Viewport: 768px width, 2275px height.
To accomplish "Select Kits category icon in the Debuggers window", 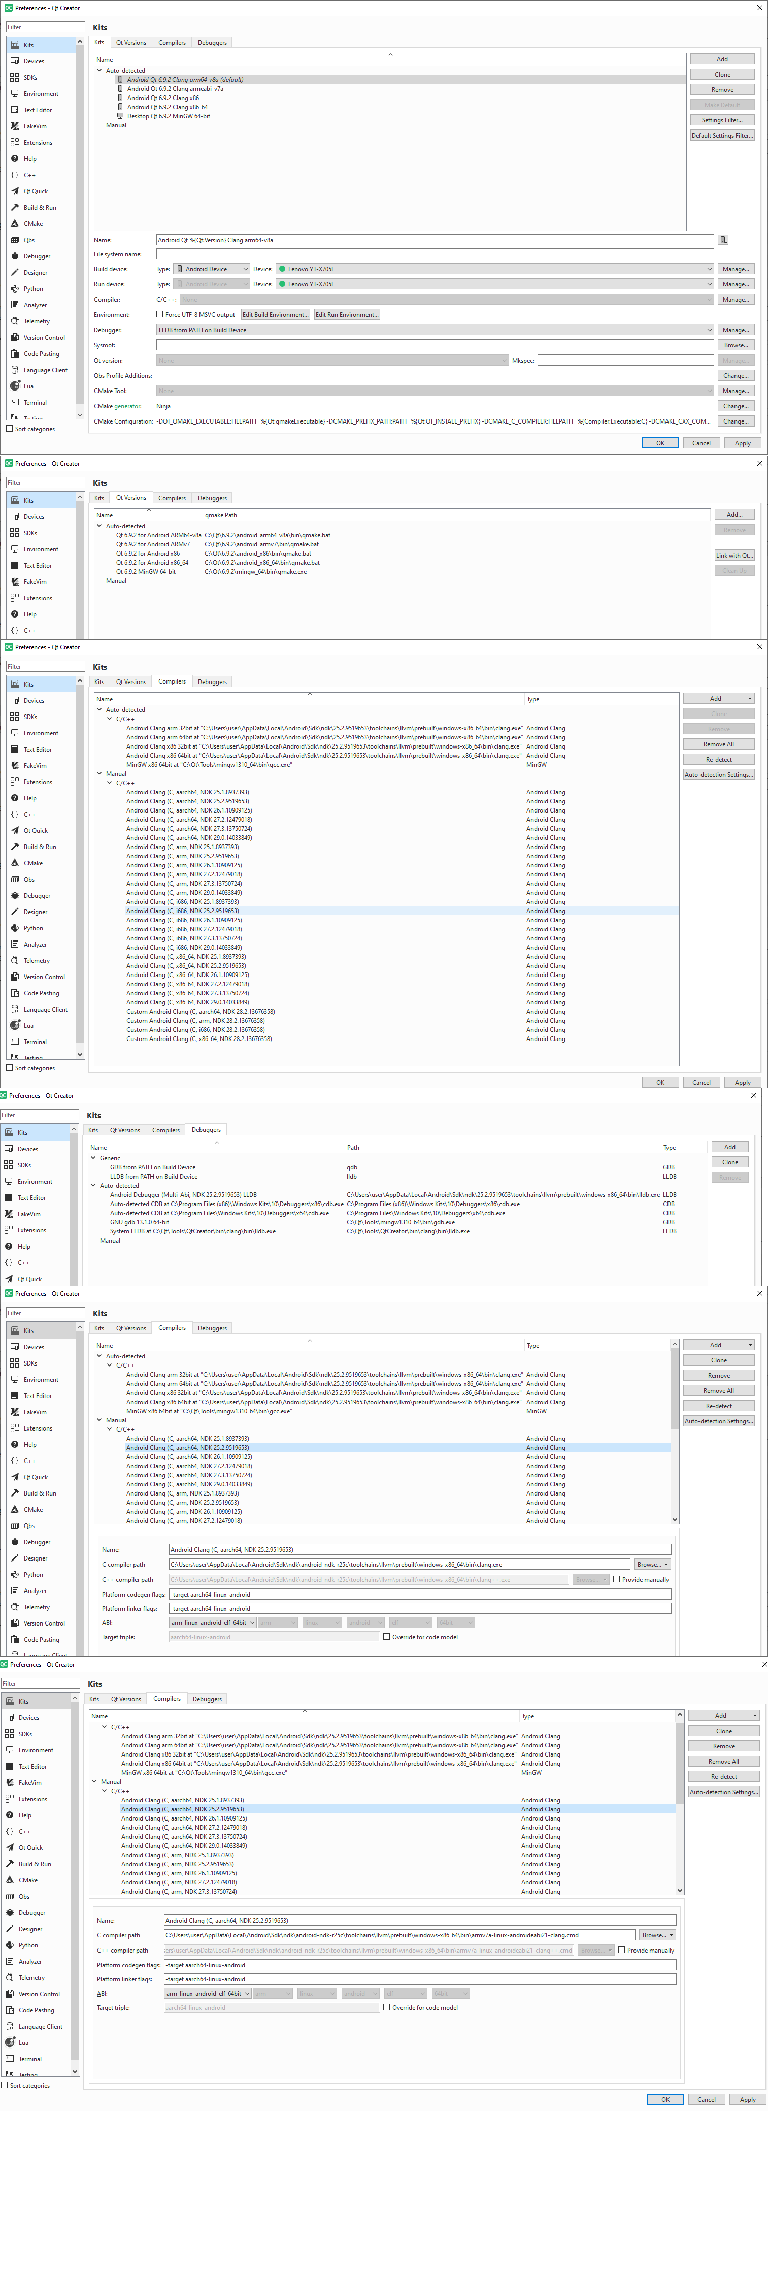I will 9,1132.
